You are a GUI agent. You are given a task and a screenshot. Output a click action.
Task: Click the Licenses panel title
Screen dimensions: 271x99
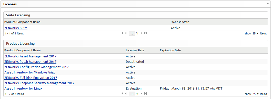point(10,4)
